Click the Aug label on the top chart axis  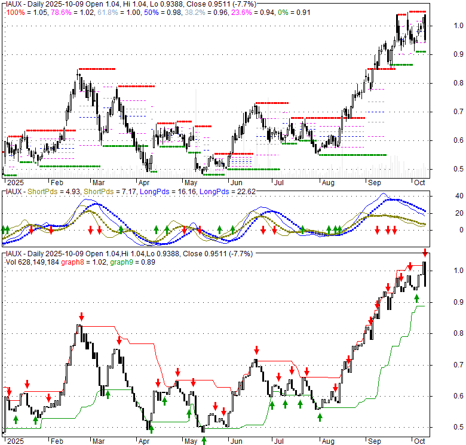click(x=328, y=182)
